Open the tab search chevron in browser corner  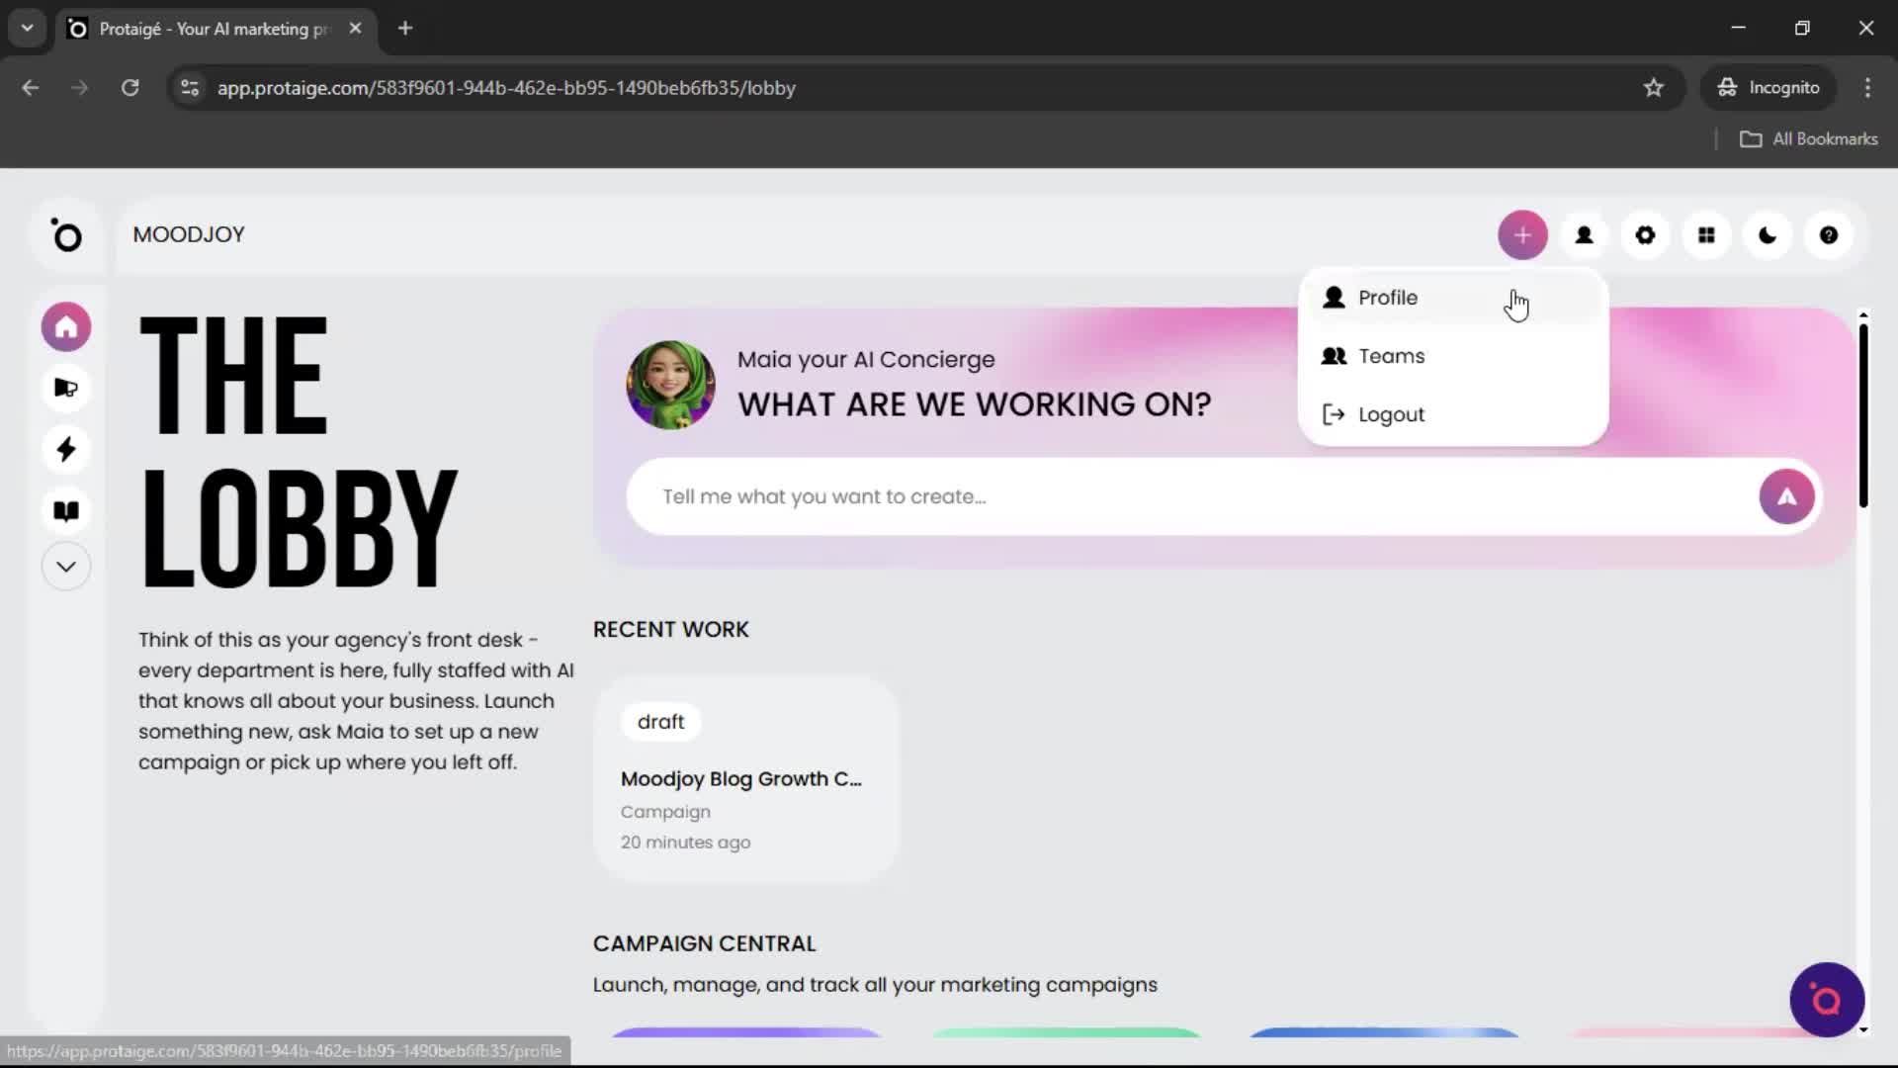click(27, 28)
